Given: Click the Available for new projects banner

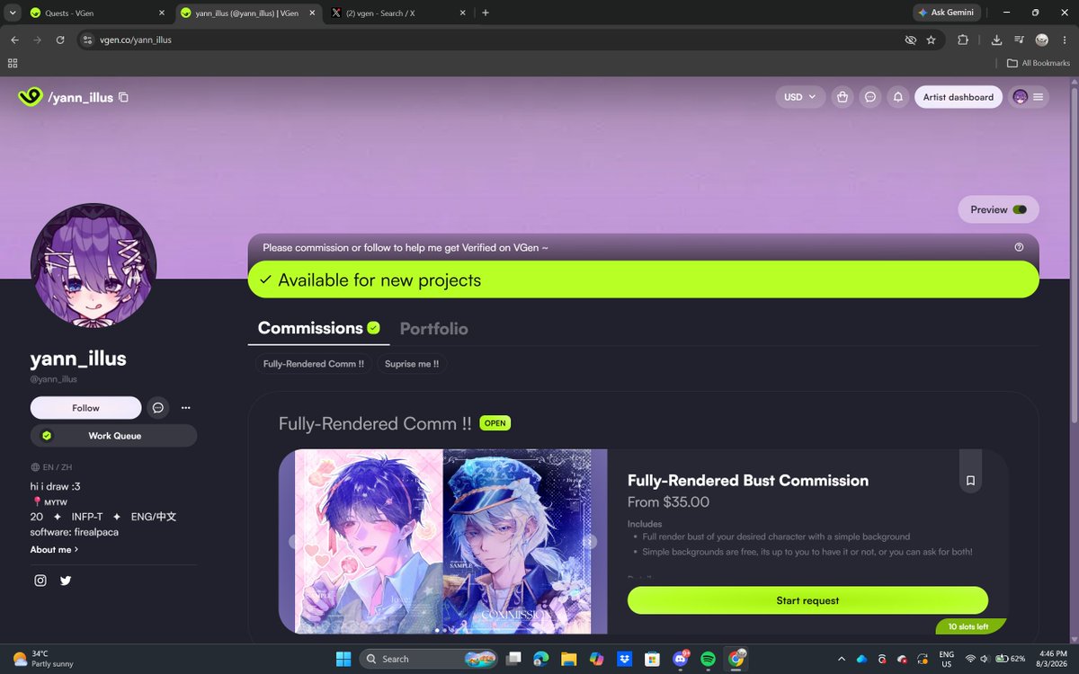Looking at the screenshot, I should [x=643, y=279].
